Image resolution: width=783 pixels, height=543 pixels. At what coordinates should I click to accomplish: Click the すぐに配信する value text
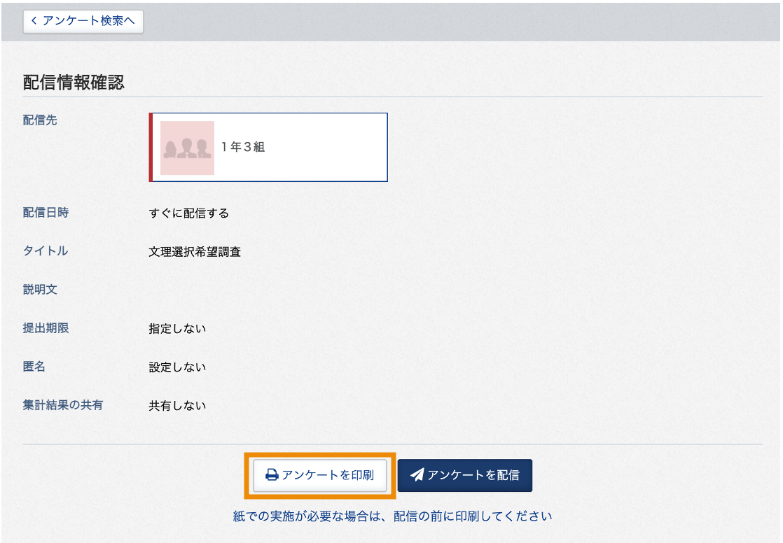(x=189, y=213)
